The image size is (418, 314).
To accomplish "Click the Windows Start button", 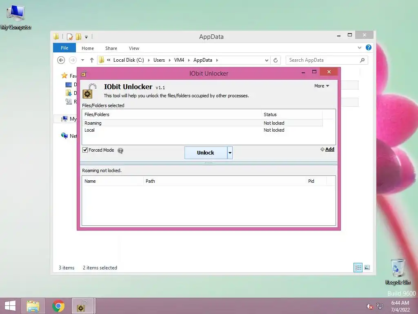I will click(x=10, y=306).
